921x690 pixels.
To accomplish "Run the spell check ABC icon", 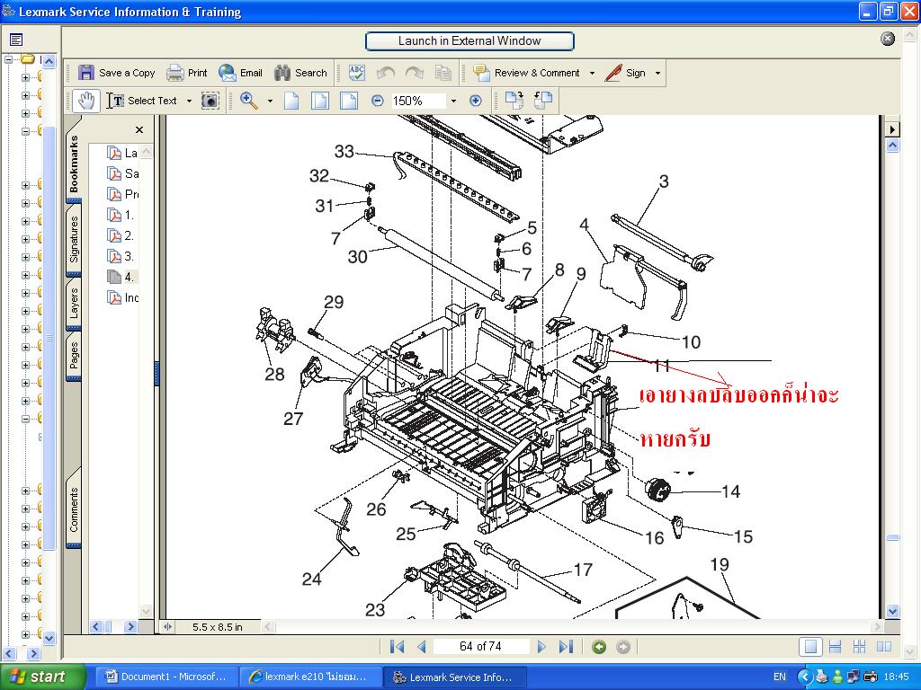I will coord(356,73).
